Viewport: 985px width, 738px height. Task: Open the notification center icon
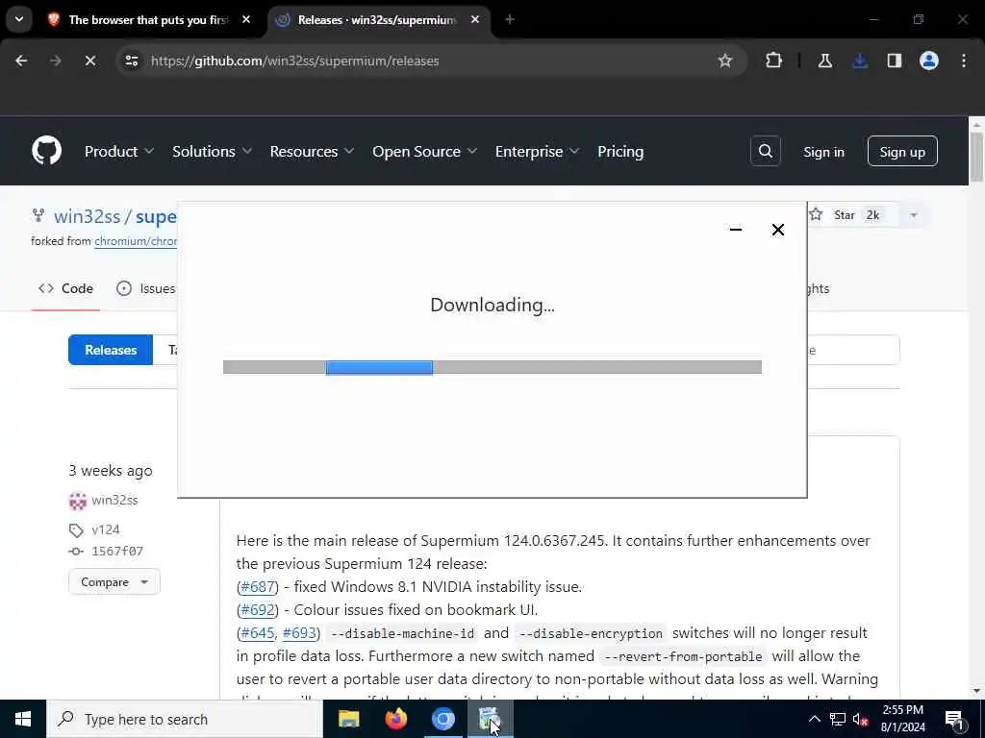pyautogui.click(x=954, y=719)
